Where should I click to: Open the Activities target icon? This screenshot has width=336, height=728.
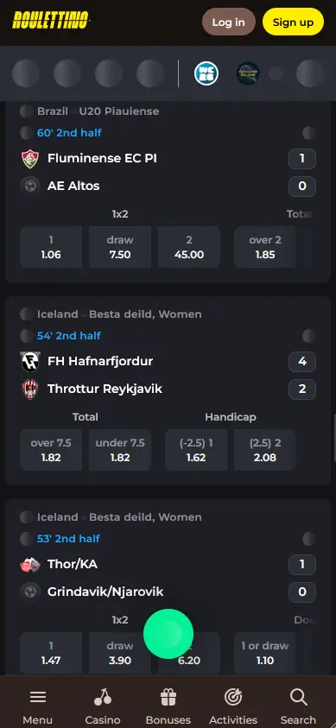(x=233, y=698)
